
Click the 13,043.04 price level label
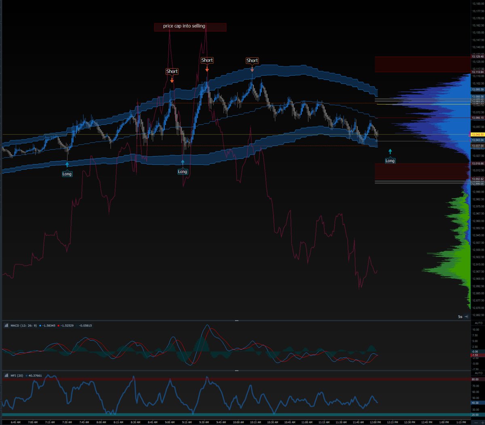(478, 140)
